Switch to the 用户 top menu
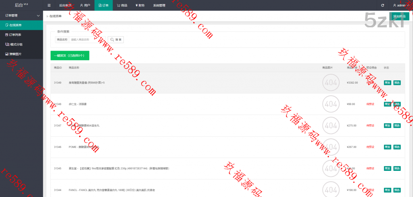413x197 pixels. [85, 5]
